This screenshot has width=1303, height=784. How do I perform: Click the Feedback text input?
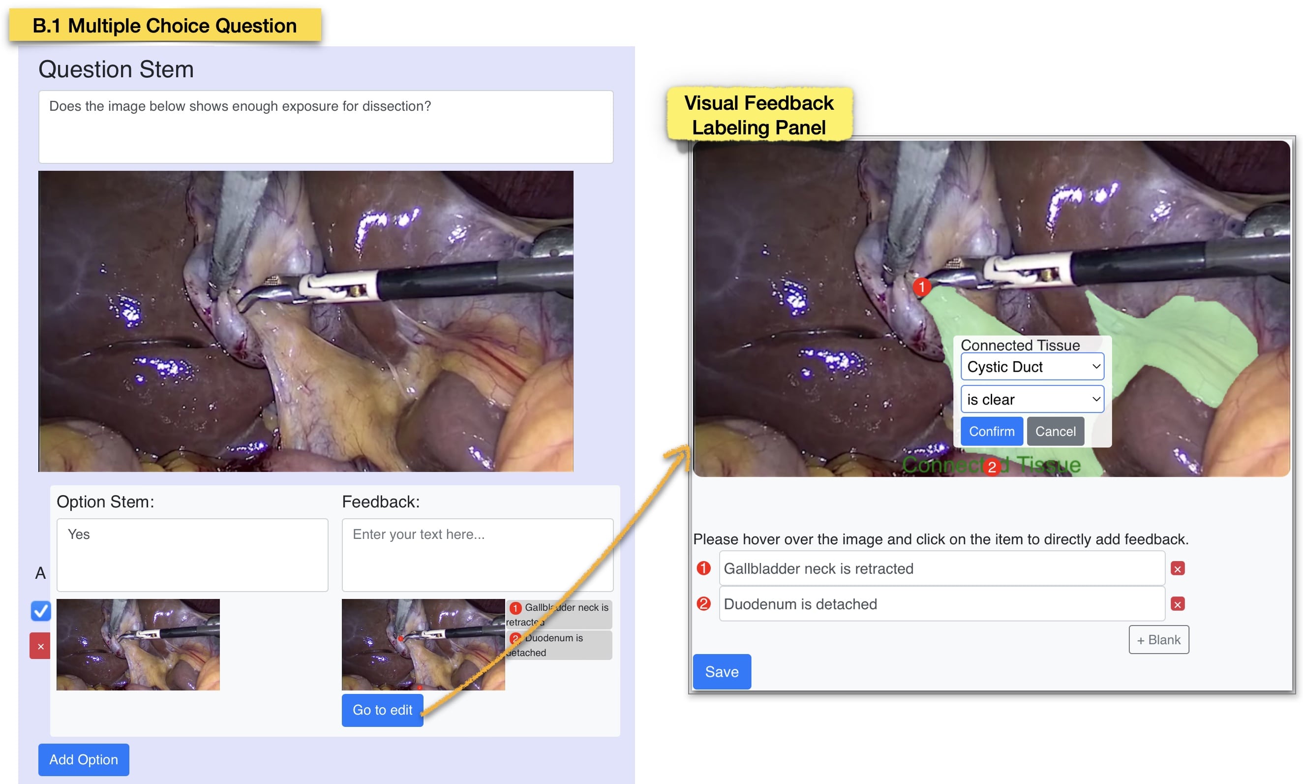pos(477,554)
